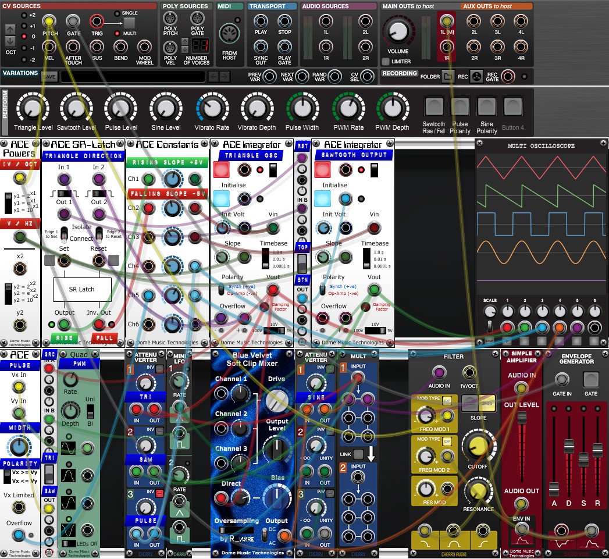This screenshot has height=559, width=609.
Task: Click the PWM Depth perform knob
Action: click(392, 108)
